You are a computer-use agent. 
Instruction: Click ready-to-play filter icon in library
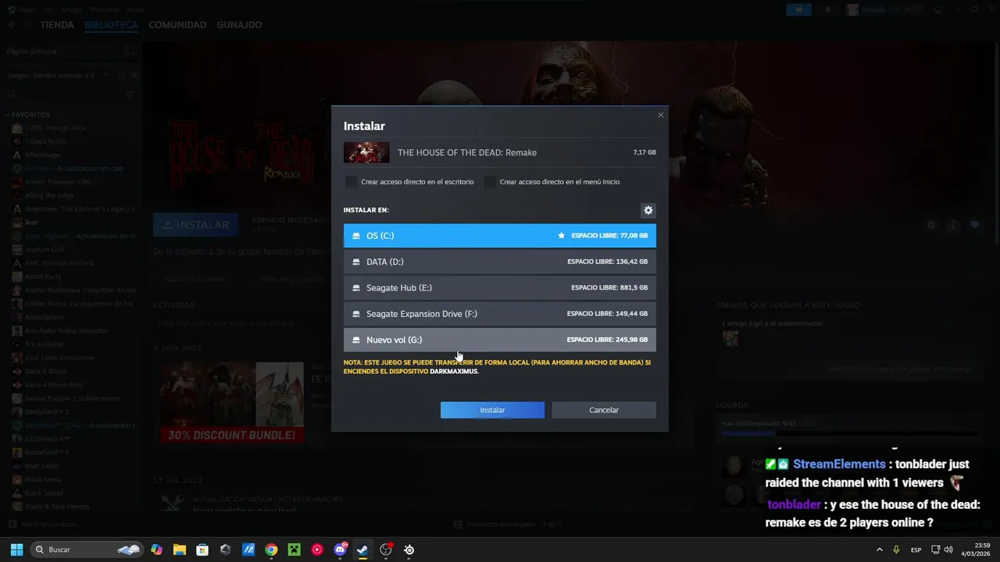pyautogui.click(x=134, y=75)
